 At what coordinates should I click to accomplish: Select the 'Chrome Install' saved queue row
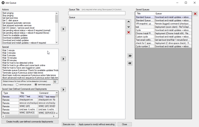click(145, 33)
